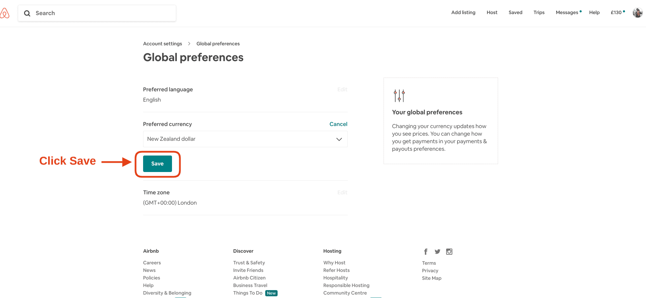The height and width of the screenshot is (298, 646).
Task: Open Airbnb's Twitter page
Action: [x=437, y=251]
